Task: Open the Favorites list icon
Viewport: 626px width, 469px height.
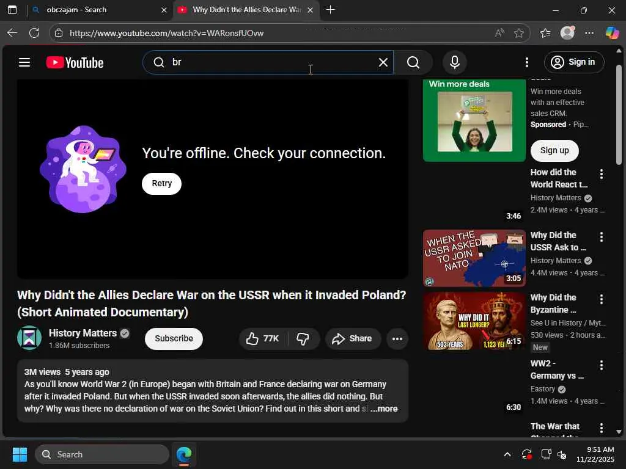Action: [x=545, y=33]
